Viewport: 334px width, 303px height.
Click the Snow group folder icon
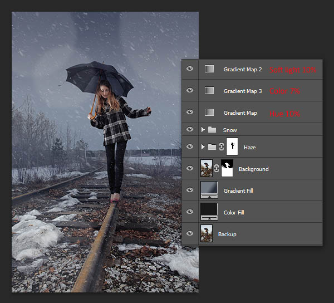point(212,130)
